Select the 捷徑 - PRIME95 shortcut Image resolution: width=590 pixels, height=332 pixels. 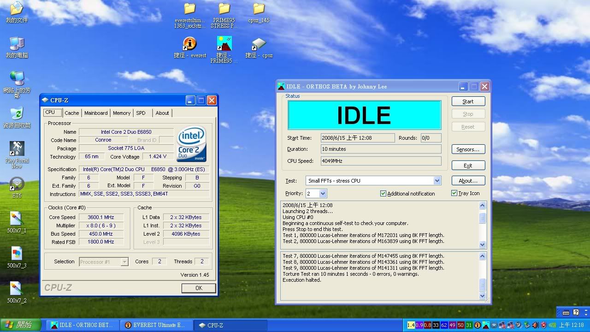click(x=224, y=50)
